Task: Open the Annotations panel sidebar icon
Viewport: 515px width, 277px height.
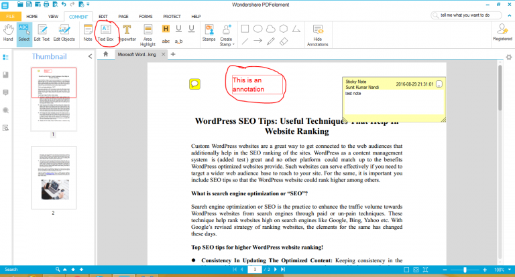Action: pyautogui.click(x=5, y=93)
